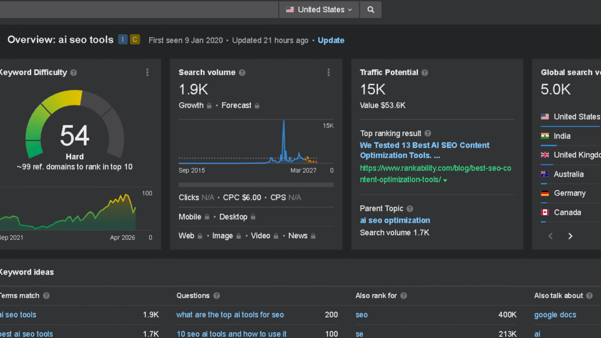601x338 pixels.
Task: Open the 'ai seo optimization' parent topic
Action: [394, 221]
